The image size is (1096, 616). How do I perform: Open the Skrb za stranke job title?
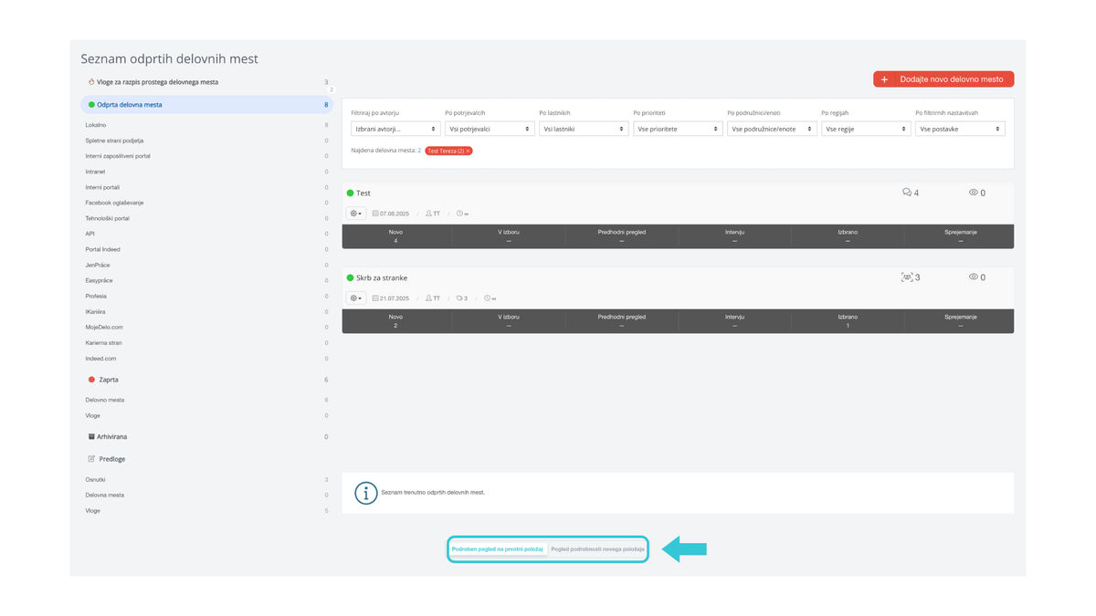click(382, 277)
